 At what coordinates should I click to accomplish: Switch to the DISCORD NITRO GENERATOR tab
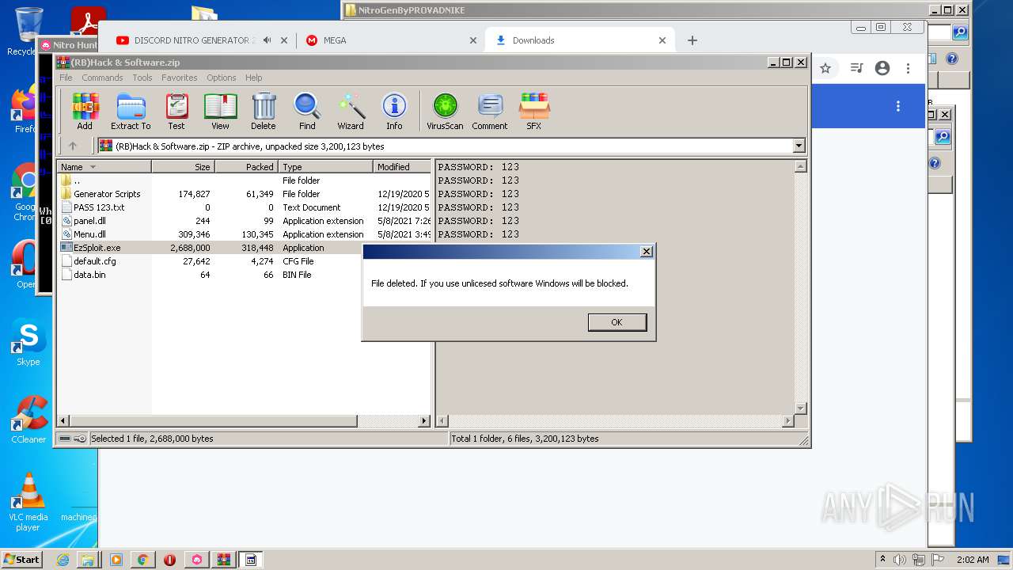(194, 40)
